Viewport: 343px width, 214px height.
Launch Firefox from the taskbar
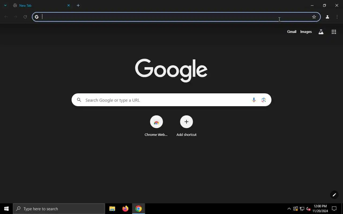click(125, 209)
